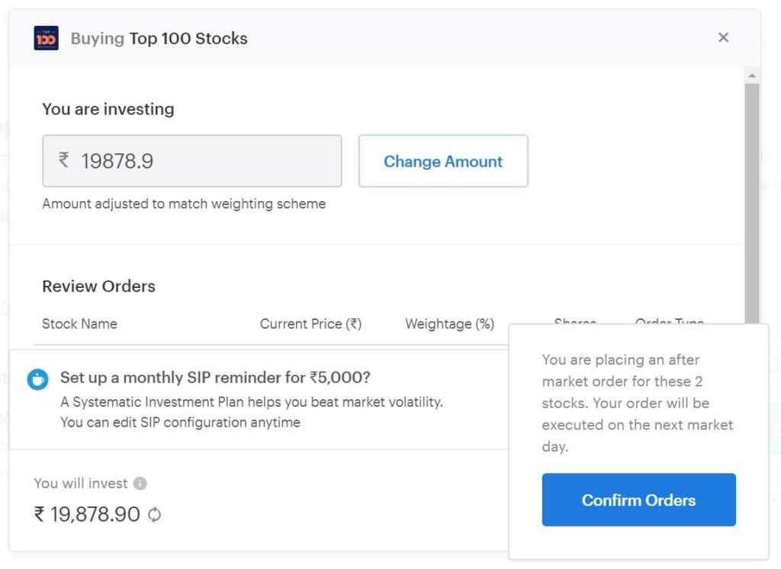Click the Top 100 Stocks logo icon
This screenshot has width=781, height=569.
(x=46, y=38)
